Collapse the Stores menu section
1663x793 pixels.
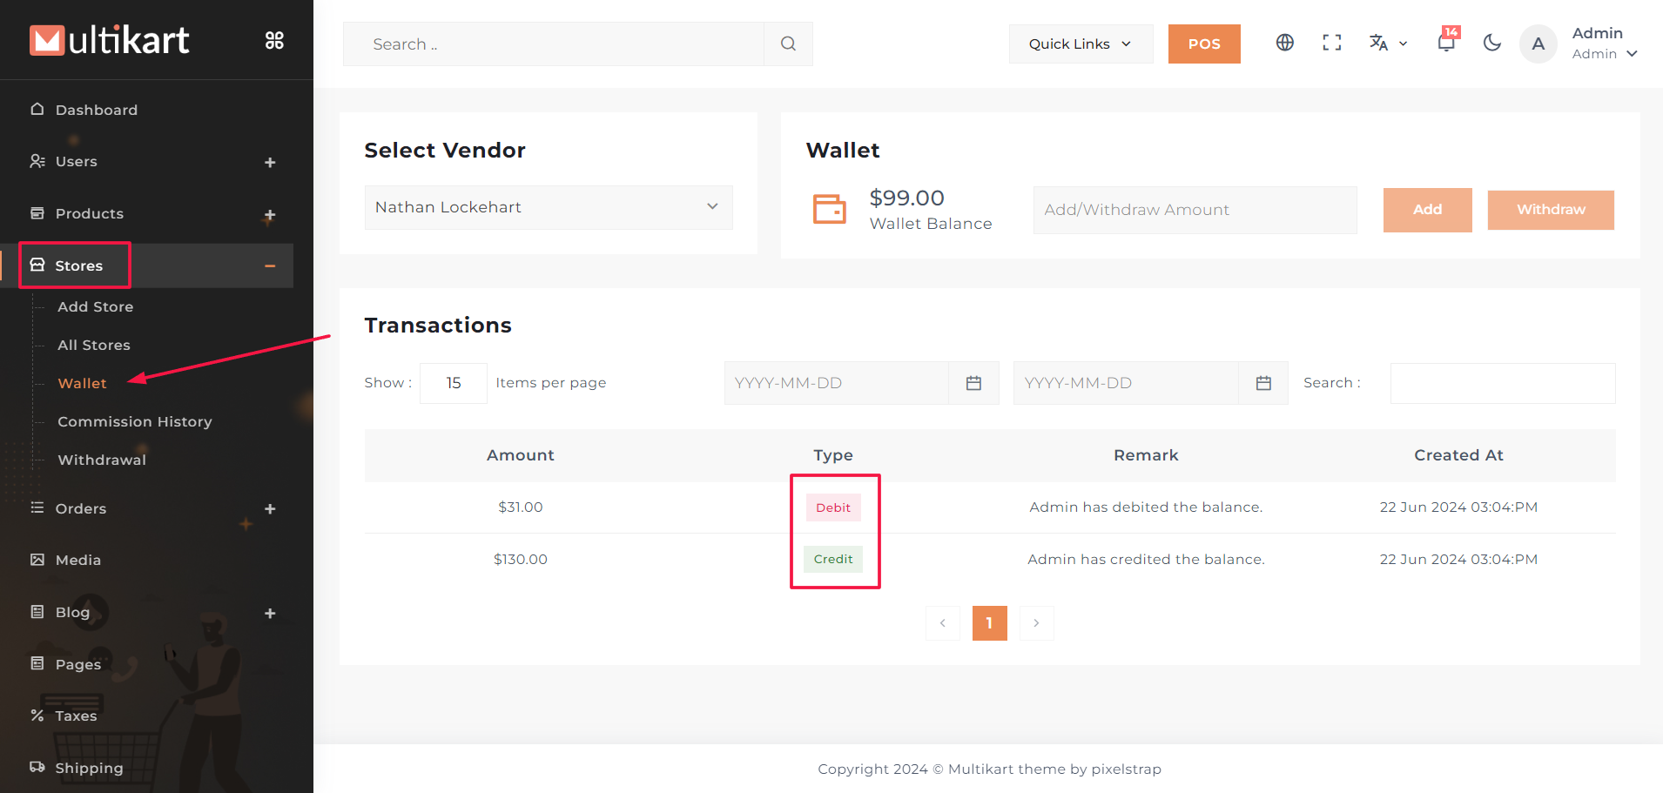(270, 266)
